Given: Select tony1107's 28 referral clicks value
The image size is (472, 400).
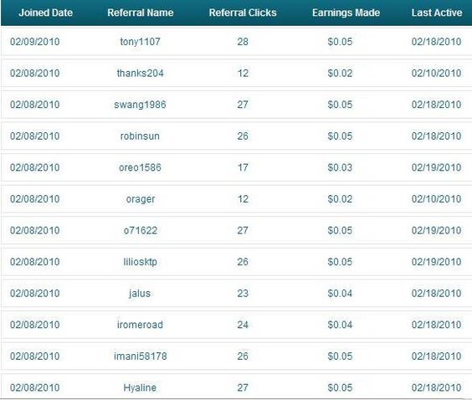Looking at the screenshot, I should [x=243, y=42].
